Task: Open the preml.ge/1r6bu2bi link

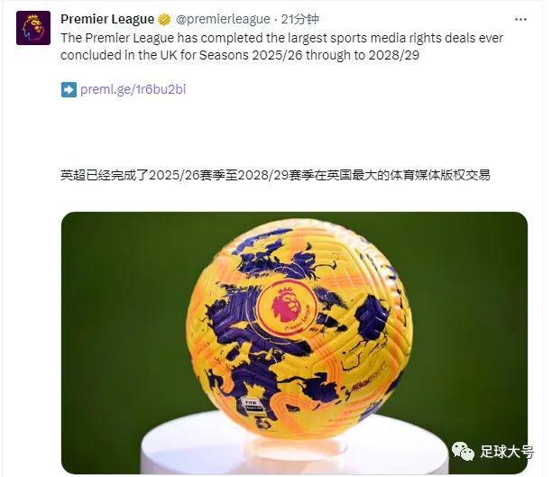Action: coord(133,89)
